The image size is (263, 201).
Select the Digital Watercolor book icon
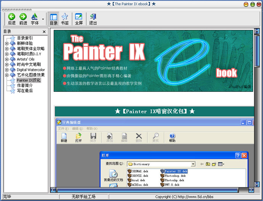pos(13,70)
